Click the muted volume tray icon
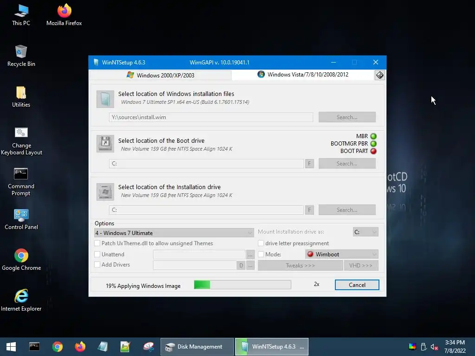This screenshot has height=356, width=475. pos(434,347)
